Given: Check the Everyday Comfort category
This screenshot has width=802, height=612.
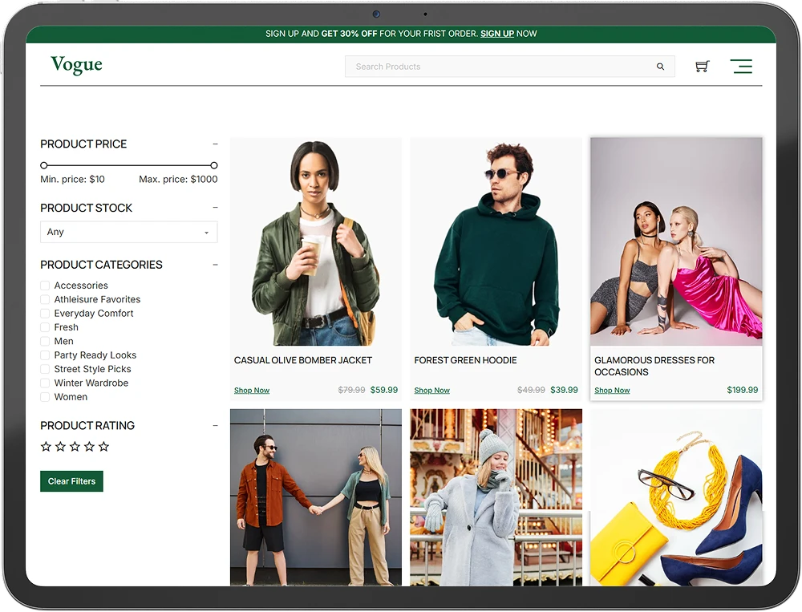Looking at the screenshot, I should click(x=45, y=313).
